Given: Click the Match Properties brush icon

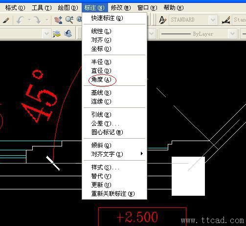Looking at the screenshot, I should (6, 20).
